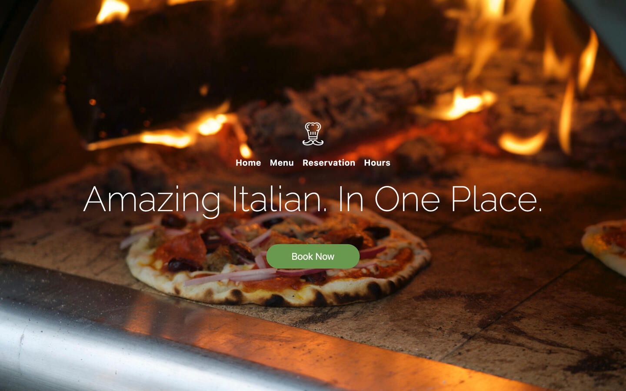Open the Reservation navigation link
626x391 pixels.
pos(329,163)
